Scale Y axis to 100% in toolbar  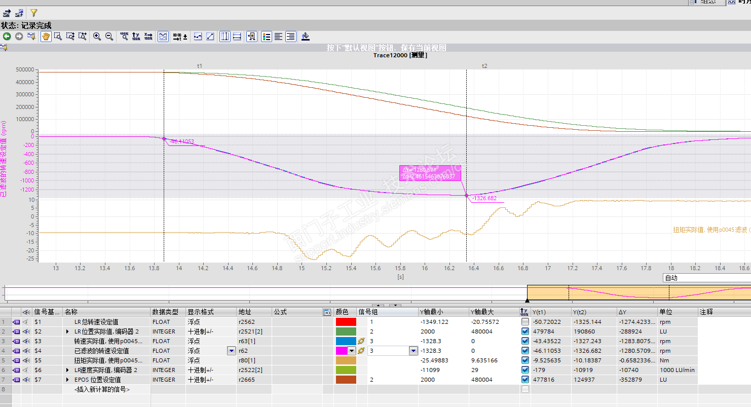point(136,36)
